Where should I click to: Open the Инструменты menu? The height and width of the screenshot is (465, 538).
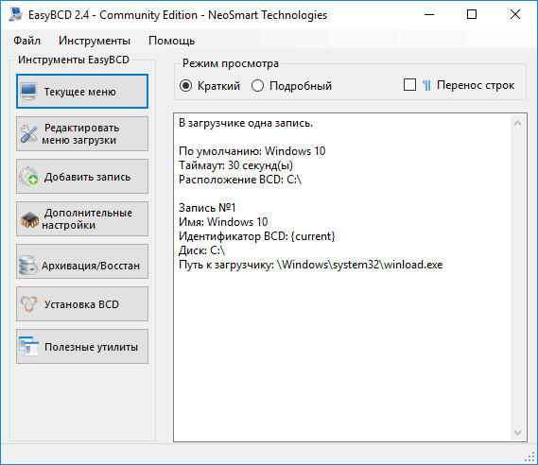[x=95, y=41]
